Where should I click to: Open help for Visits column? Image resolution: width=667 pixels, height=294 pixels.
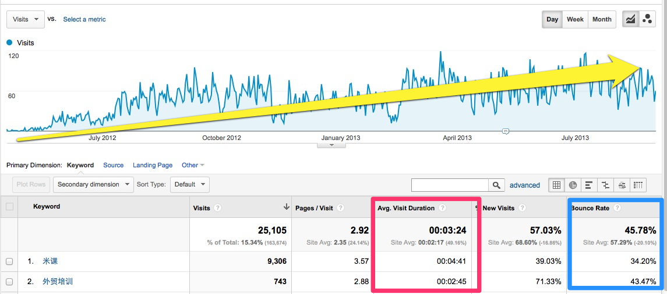click(x=217, y=208)
